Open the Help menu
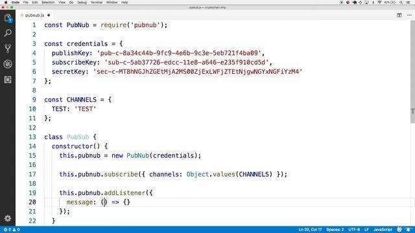This screenshot has height=233, width=415. (124, 3)
